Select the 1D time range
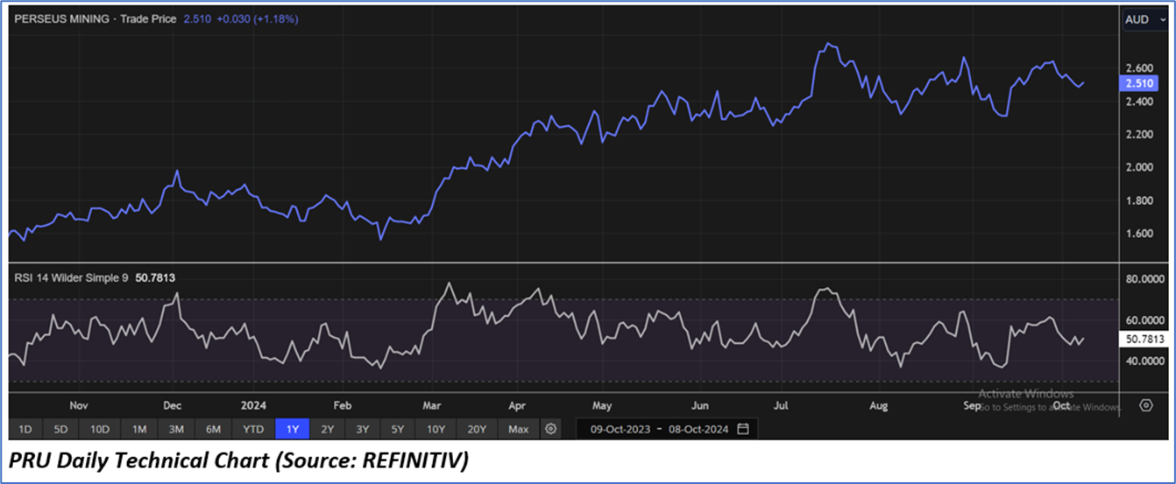Viewport: 1176px width, 484px height. [25, 429]
